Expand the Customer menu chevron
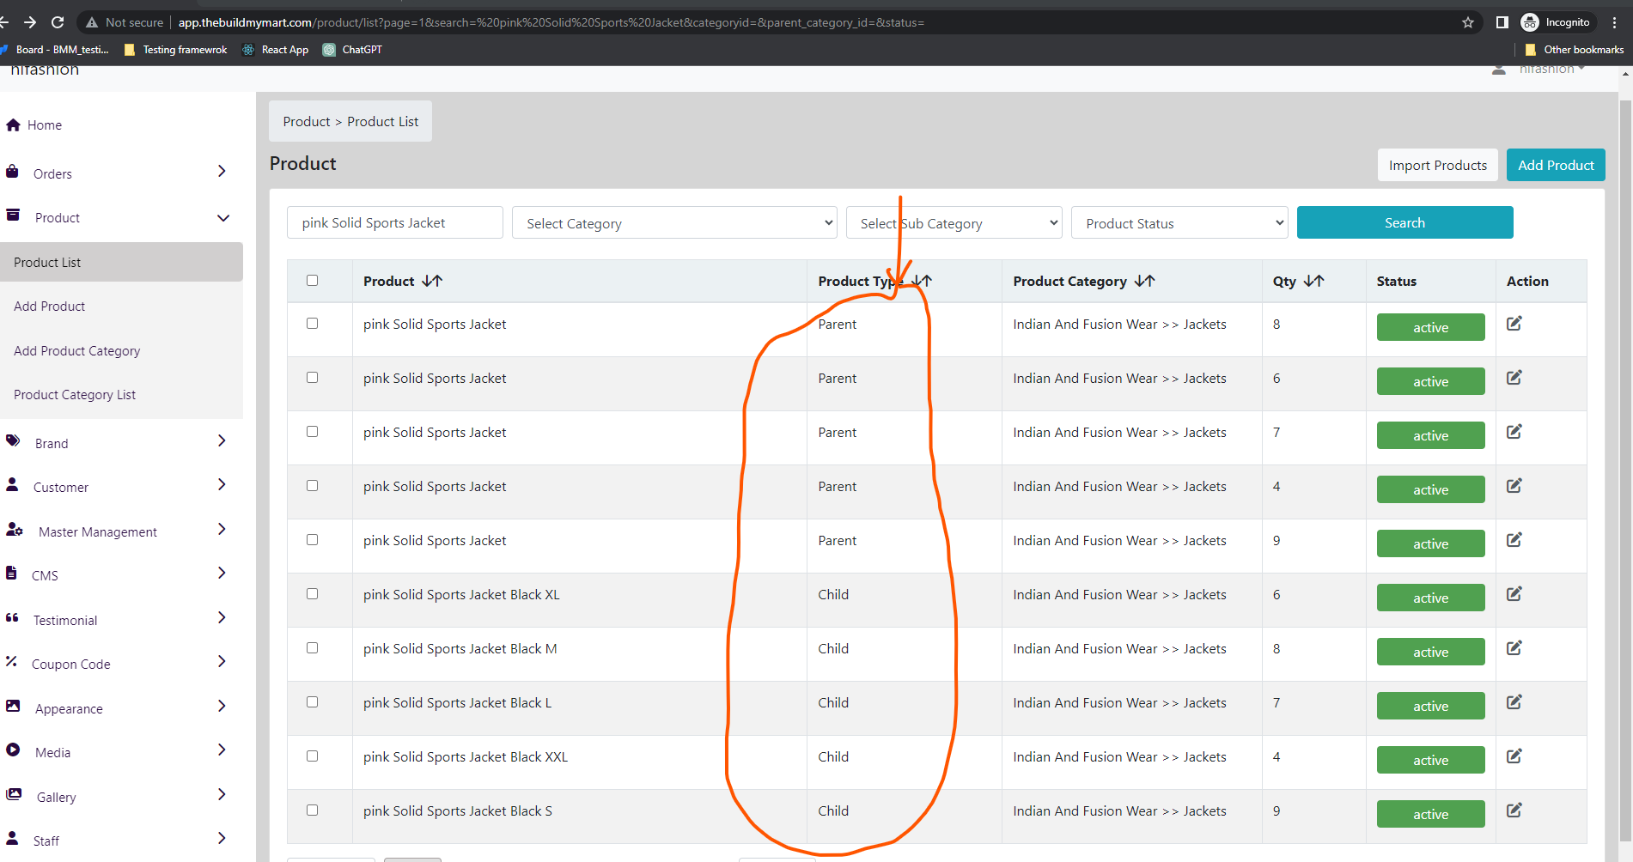Image resolution: width=1633 pixels, height=862 pixels. tap(222, 485)
